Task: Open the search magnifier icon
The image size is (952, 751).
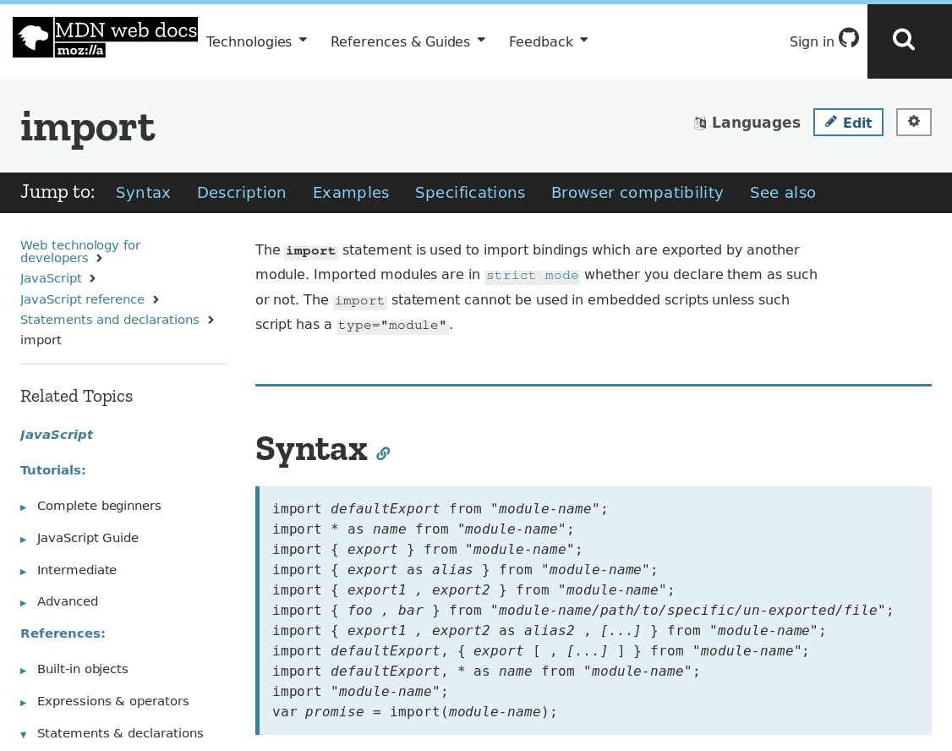Action: click(x=904, y=40)
